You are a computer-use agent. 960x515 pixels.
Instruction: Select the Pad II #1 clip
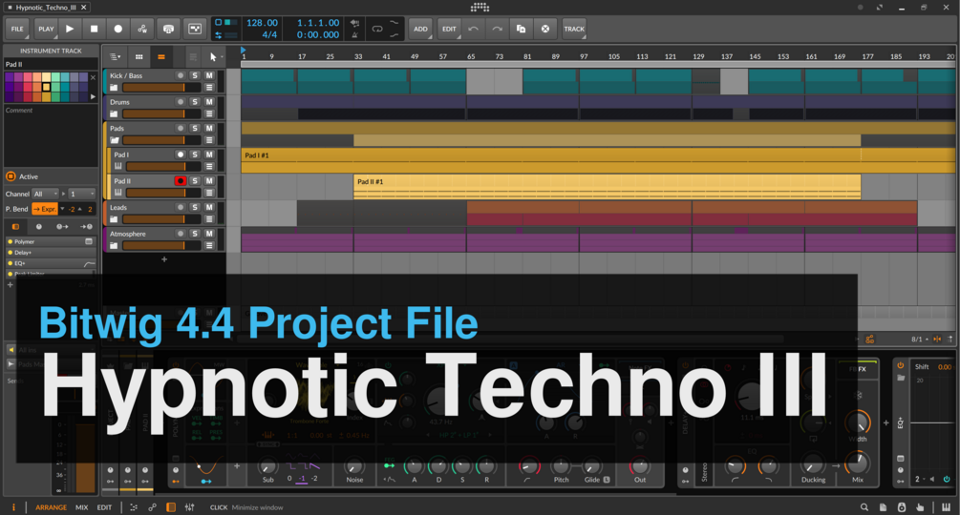(607, 186)
